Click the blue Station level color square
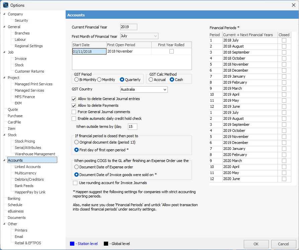This screenshot has width=299, height=250. pyautogui.click(x=72, y=244)
